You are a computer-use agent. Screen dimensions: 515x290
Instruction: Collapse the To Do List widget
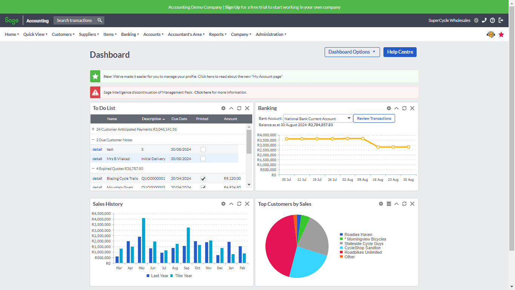pyautogui.click(x=231, y=108)
